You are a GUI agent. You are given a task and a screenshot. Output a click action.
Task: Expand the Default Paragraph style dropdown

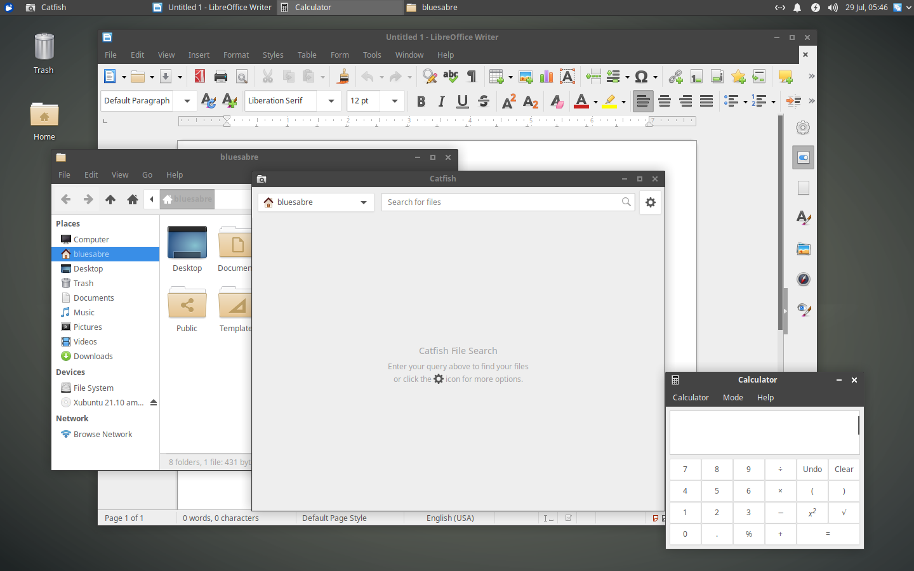pyautogui.click(x=186, y=100)
